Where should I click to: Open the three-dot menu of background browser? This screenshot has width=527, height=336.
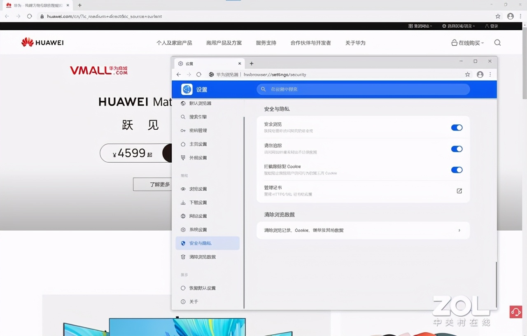(520, 16)
